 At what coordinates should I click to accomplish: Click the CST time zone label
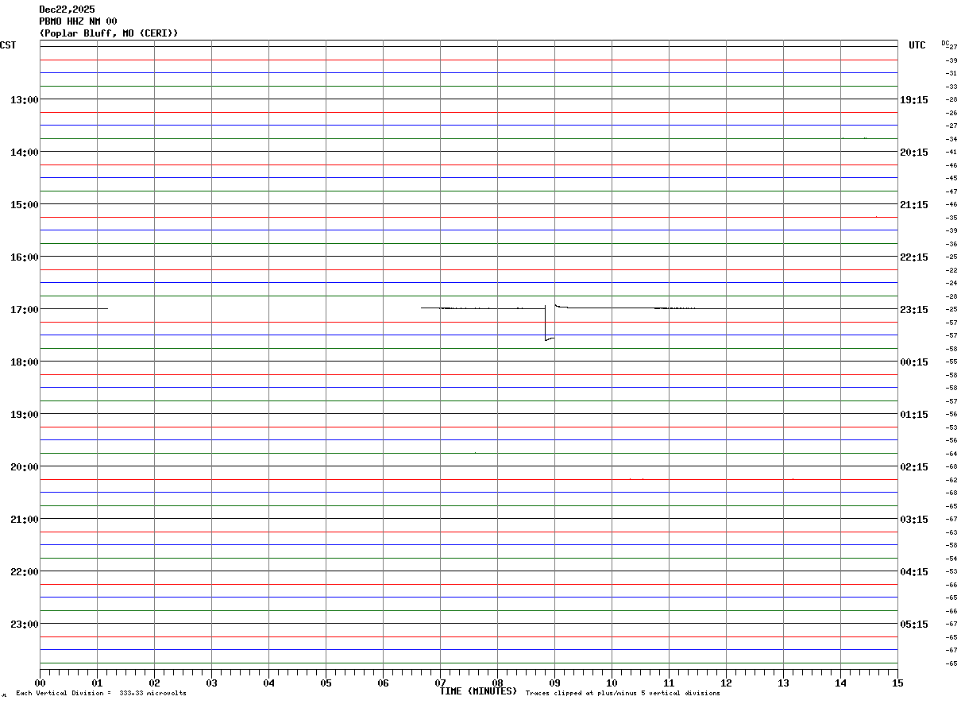(x=8, y=45)
